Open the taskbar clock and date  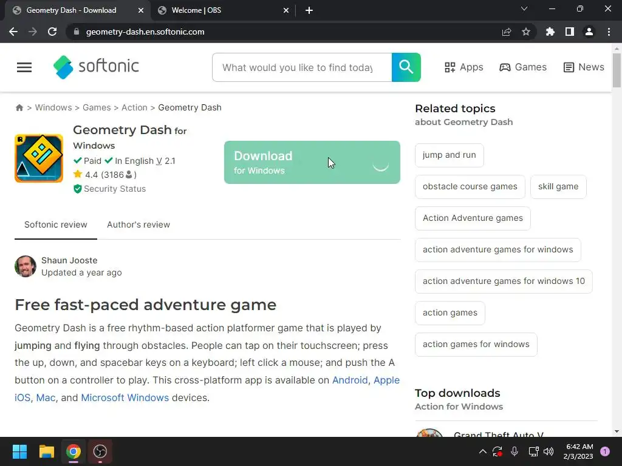(x=578, y=451)
